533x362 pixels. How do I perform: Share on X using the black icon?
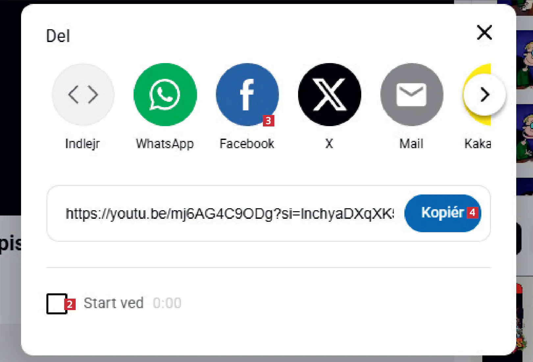tap(329, 95)
